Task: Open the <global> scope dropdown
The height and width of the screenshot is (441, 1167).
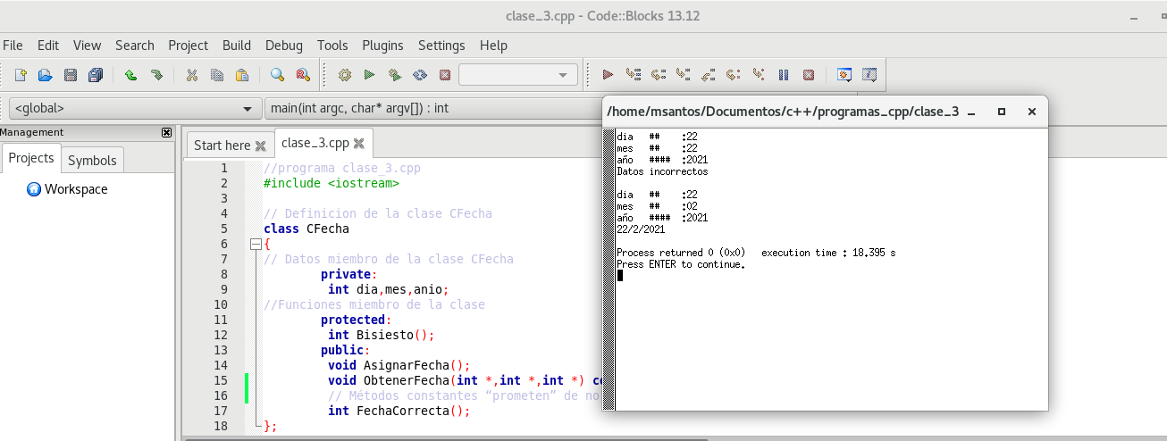Action: click(134, 109)
